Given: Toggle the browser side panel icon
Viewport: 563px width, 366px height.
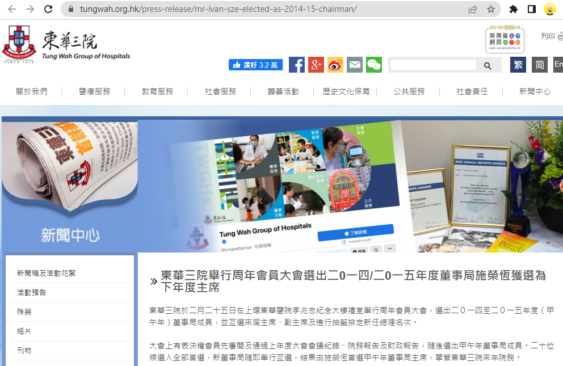Looking at the screenshot, I should point(532,9).
